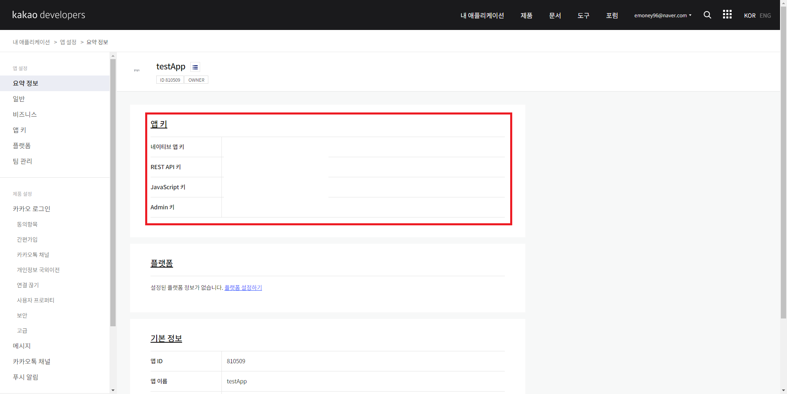This screenshot has height=394, width=787.
Task: Open 사용자 프로퍼티 in the sidebar
Action: coord(36,300)
